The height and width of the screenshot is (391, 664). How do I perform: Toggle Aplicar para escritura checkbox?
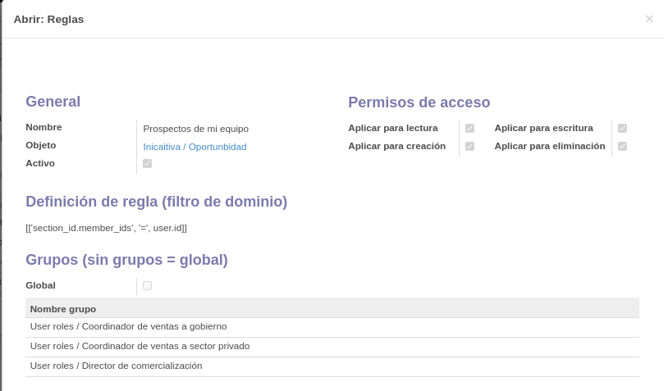click(x=622, y=128)
